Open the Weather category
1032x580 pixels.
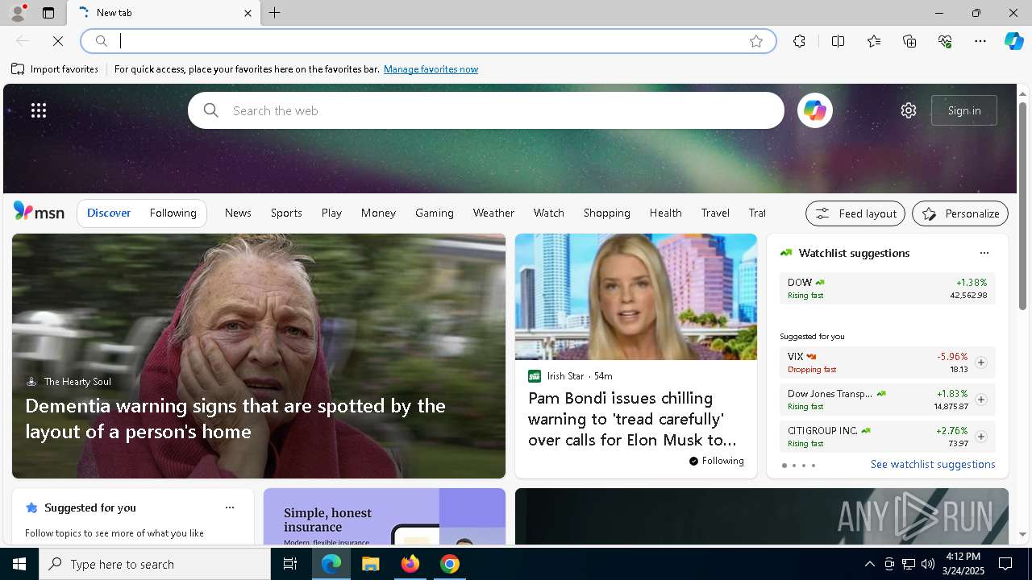pos(493,213)
